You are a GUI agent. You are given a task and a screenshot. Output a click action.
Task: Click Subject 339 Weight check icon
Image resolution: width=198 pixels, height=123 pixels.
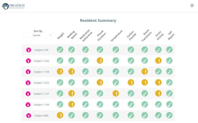60,50
